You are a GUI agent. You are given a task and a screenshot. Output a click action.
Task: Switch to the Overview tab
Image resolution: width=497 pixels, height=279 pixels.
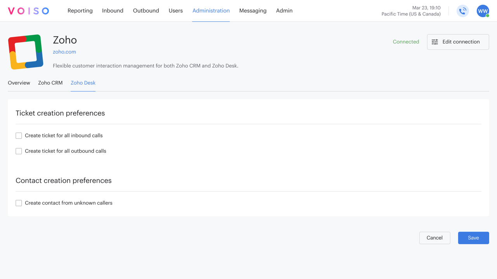[19, 83]
